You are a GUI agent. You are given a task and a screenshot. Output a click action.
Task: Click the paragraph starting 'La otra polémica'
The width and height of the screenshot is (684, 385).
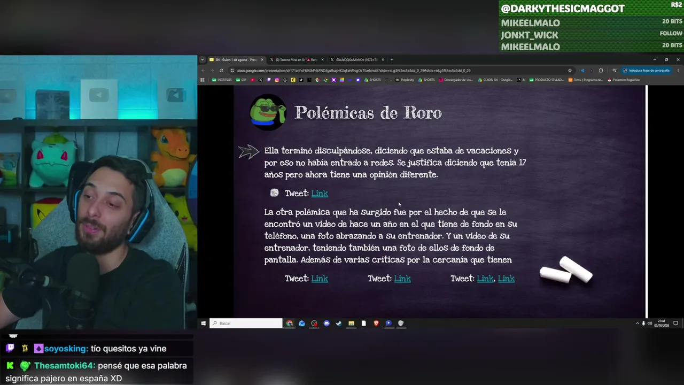(x=391, y=236)
